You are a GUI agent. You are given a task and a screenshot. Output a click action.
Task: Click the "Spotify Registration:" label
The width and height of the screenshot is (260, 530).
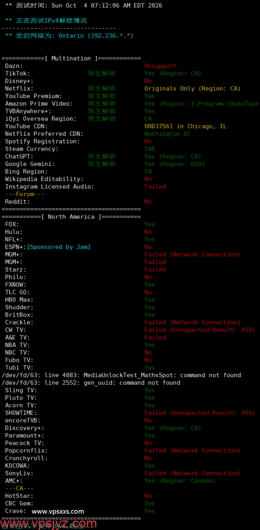[42, 141]
